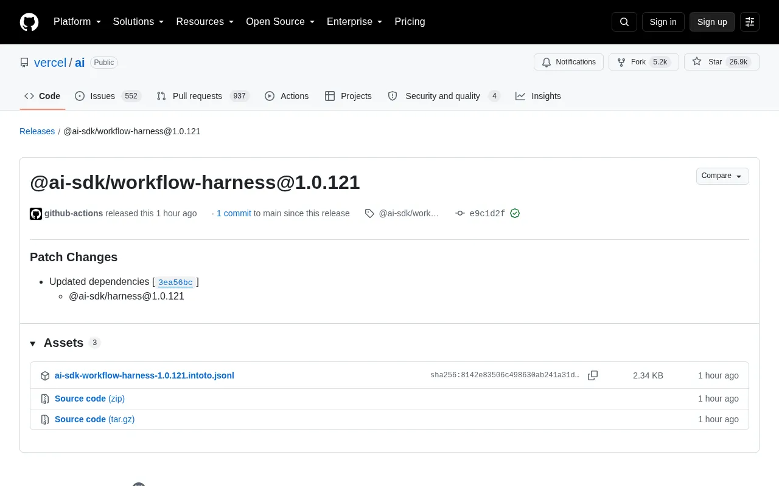Click the Assets count badge 3
The width and height of the screenshot is (779, 486).
pos(94,343)
